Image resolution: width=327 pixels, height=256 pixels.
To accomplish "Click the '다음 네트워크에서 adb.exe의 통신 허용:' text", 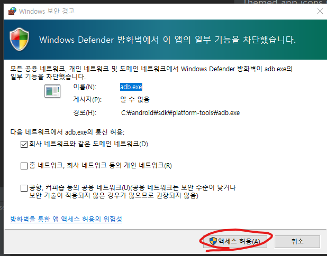I will pos(67,132).
